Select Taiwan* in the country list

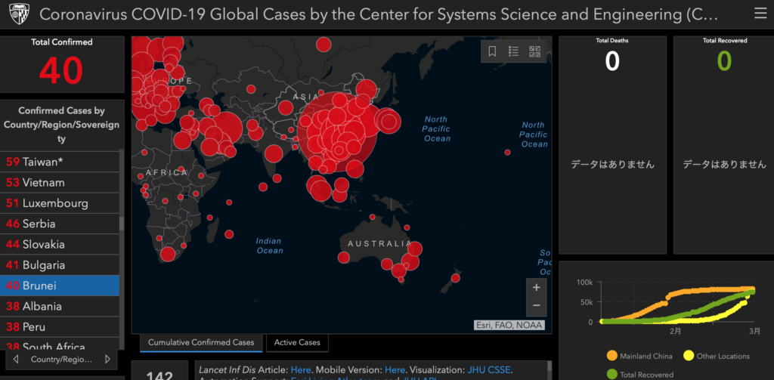pyautogui.click(x=60, y=162)
